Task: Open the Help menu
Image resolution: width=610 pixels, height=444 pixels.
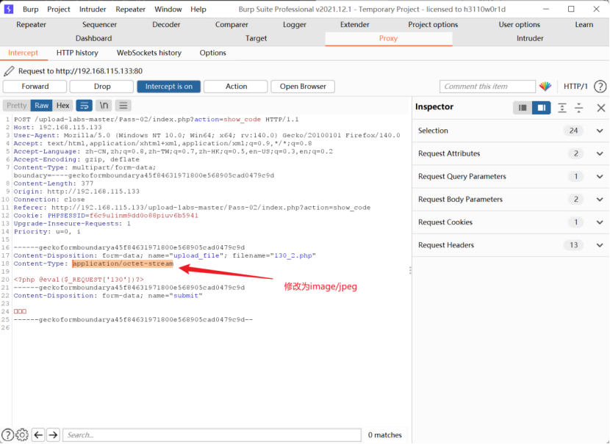Action: pos(198,10)
